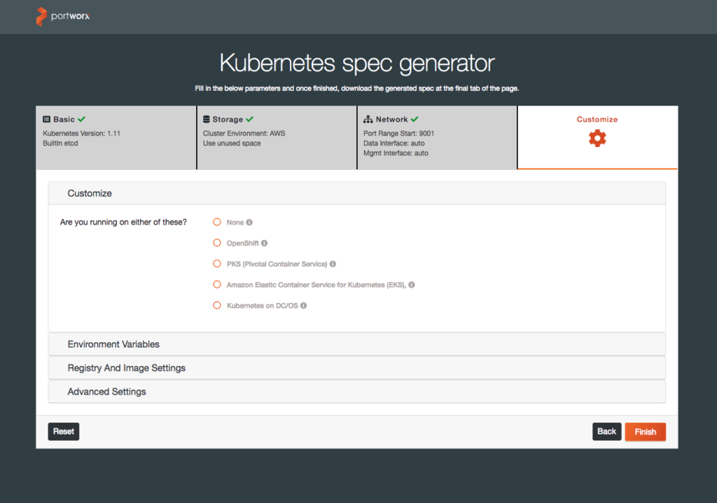Click the orange gear icon under Customize
717x503 pixels.
pyautogui.click(x=597, y=139)
